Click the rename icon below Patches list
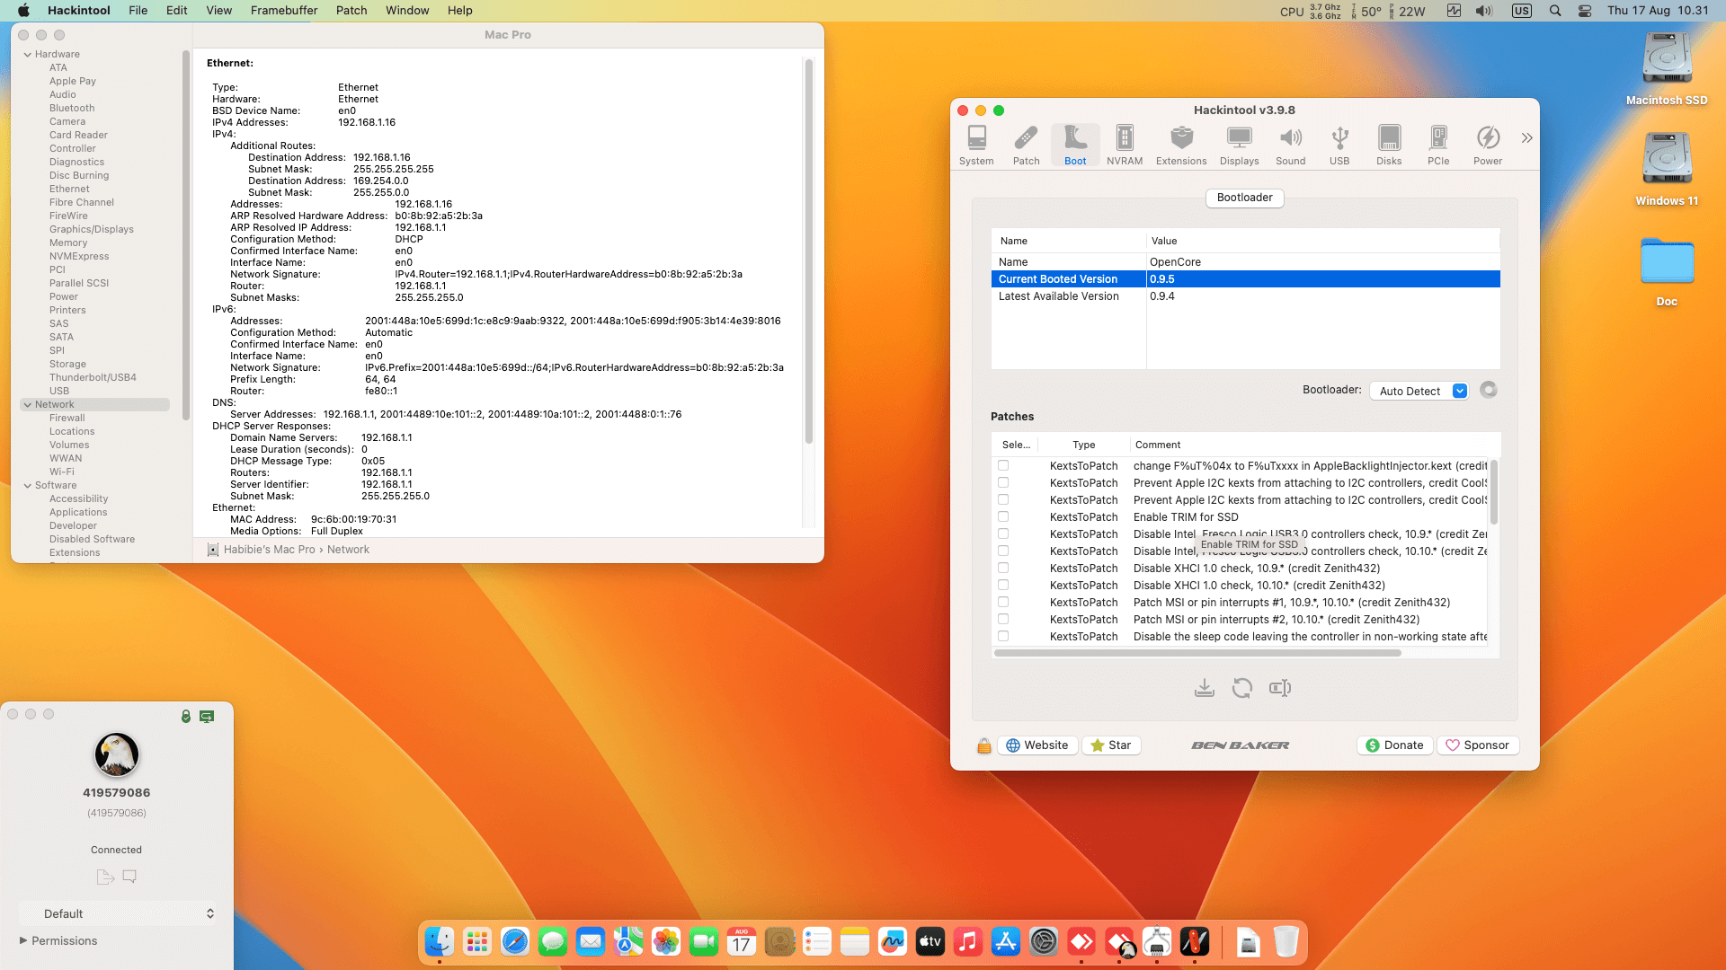The image size is (1726, 970). pos(1280,688)
